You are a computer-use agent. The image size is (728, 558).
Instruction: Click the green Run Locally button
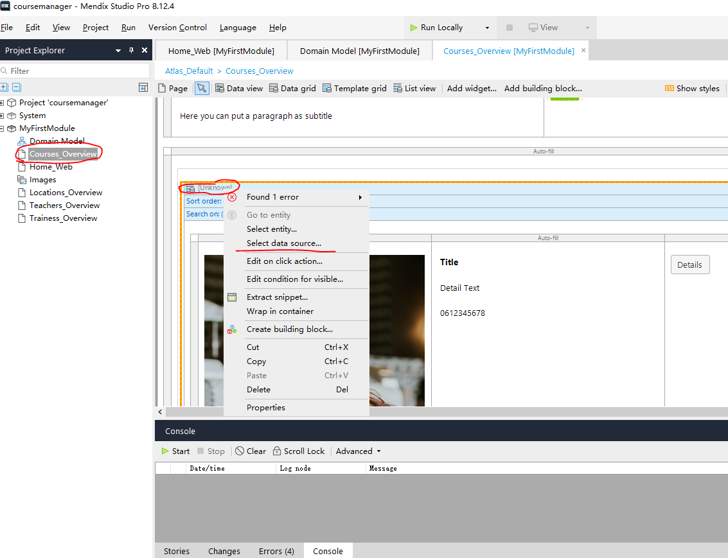point(436,28)
